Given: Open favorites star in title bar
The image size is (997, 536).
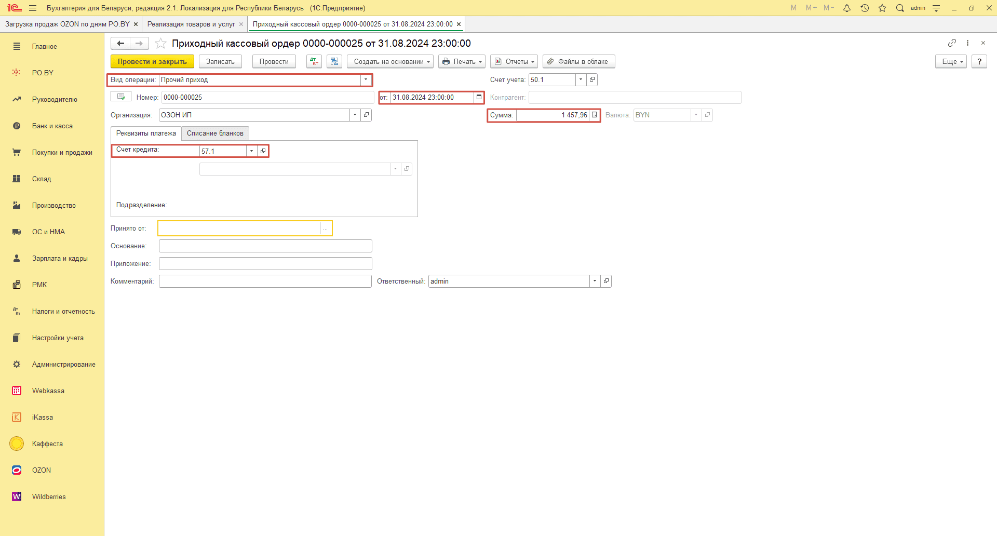Looking at the screenshot, I should [882, 8].
